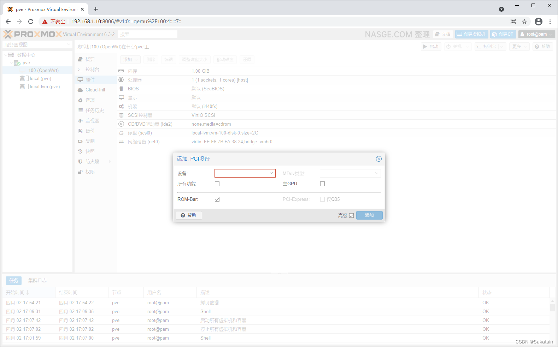The image size is (558, 347).
Task: Open the browser profile icon
Action: [538, 22]
